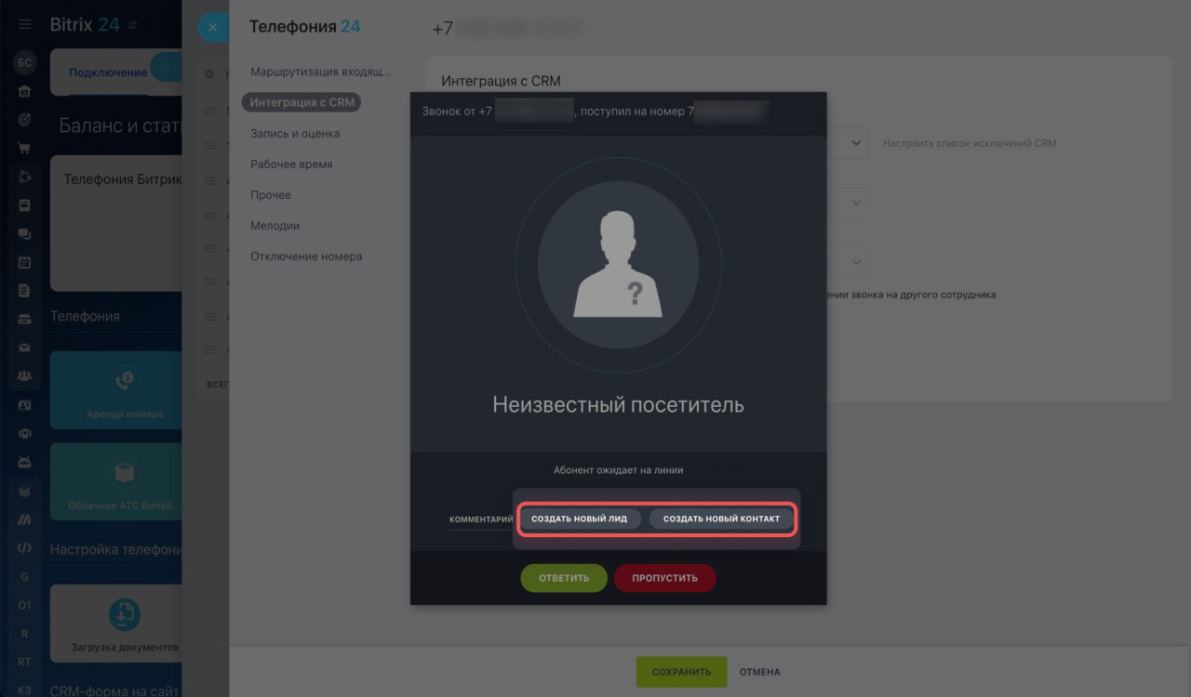
Task: Open the target goals icon in sidebar
Action: [x=25, y=119]
